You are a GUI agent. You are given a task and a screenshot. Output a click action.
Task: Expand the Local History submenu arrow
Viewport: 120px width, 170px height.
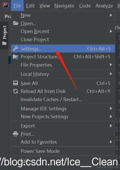(111, 74)
